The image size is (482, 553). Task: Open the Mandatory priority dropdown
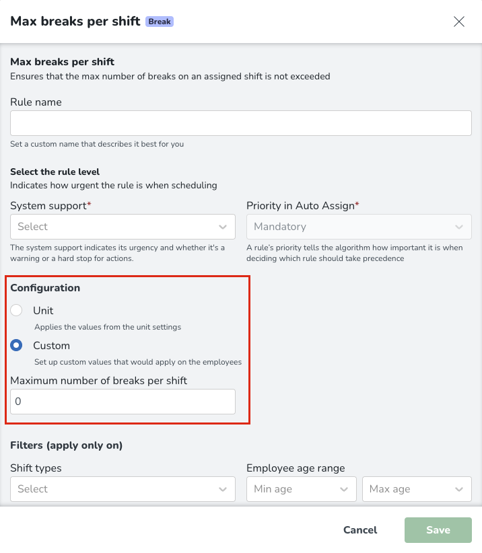click(x=359, y=227)
